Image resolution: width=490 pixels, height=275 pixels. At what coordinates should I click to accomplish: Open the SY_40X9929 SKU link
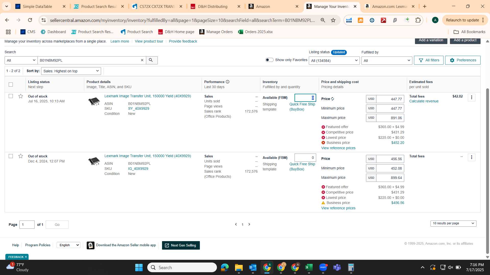pos(139,108)
